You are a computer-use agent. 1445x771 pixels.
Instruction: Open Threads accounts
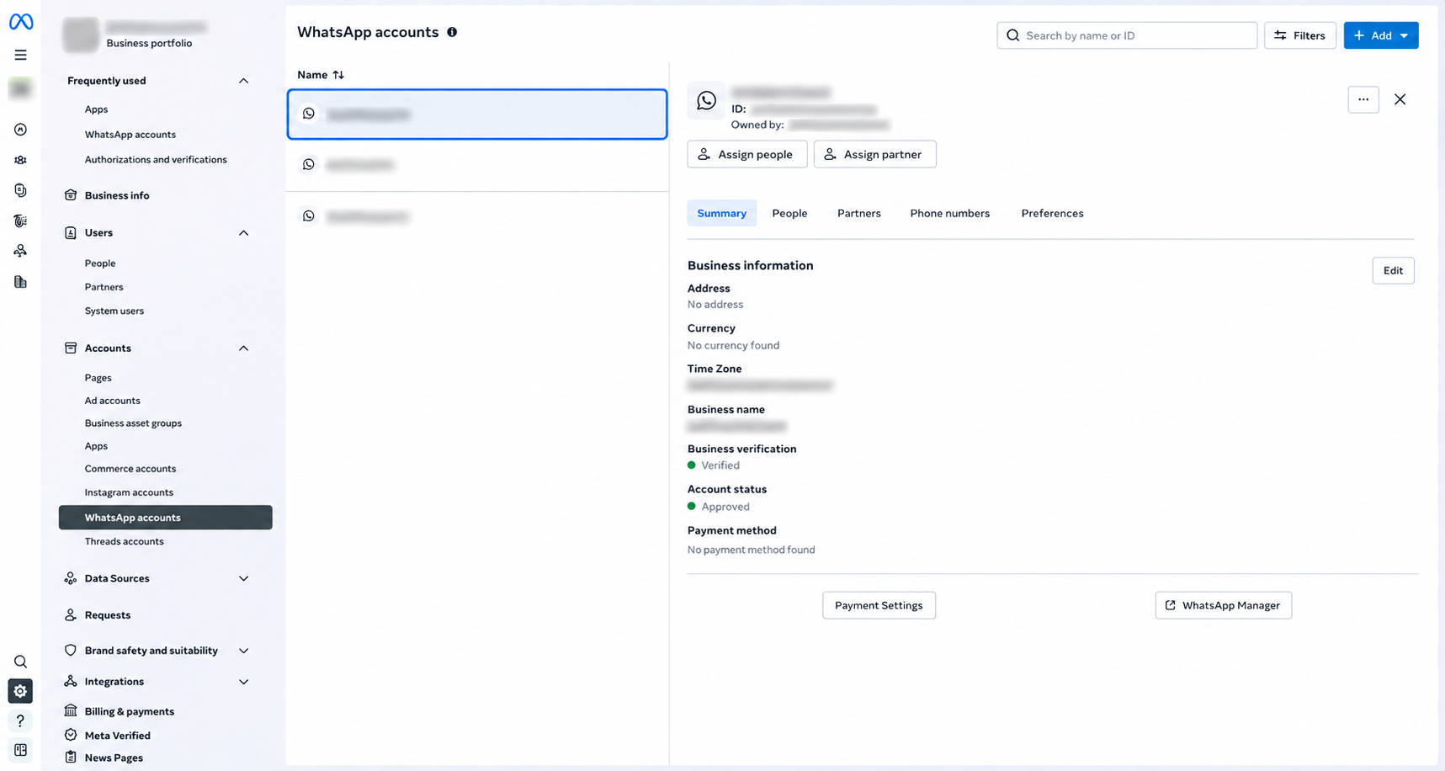124,541
